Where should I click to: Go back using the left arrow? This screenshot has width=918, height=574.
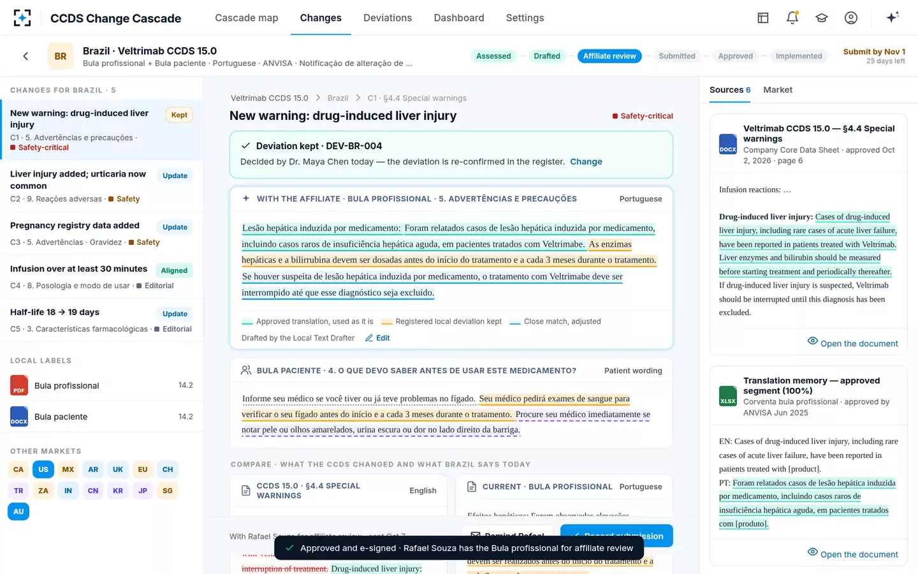tap(25, 56)
